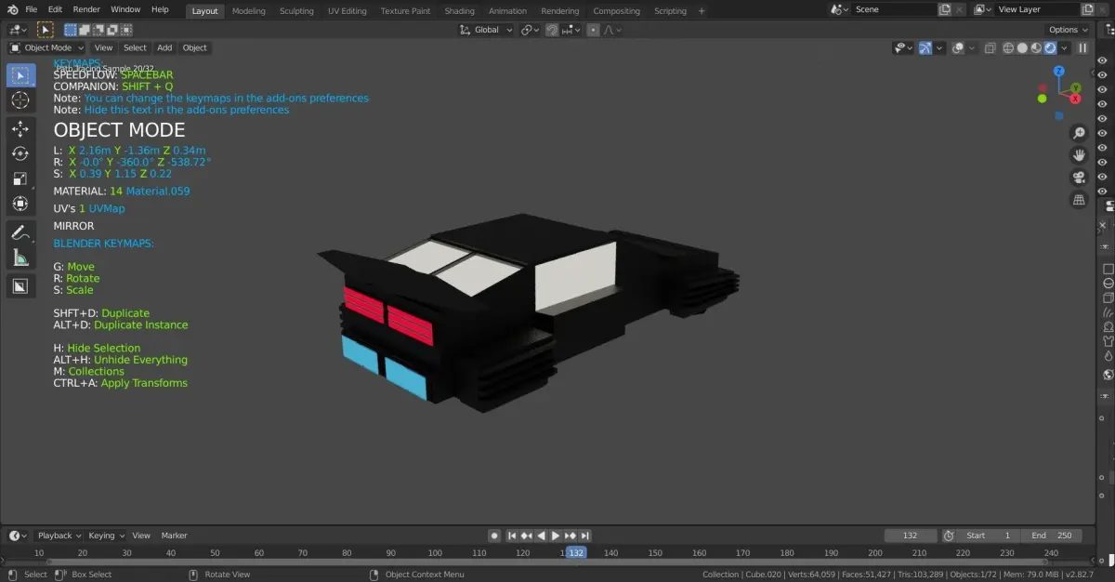
Task: Jump to the previous keyframe
Action: (x=526, y=536)
